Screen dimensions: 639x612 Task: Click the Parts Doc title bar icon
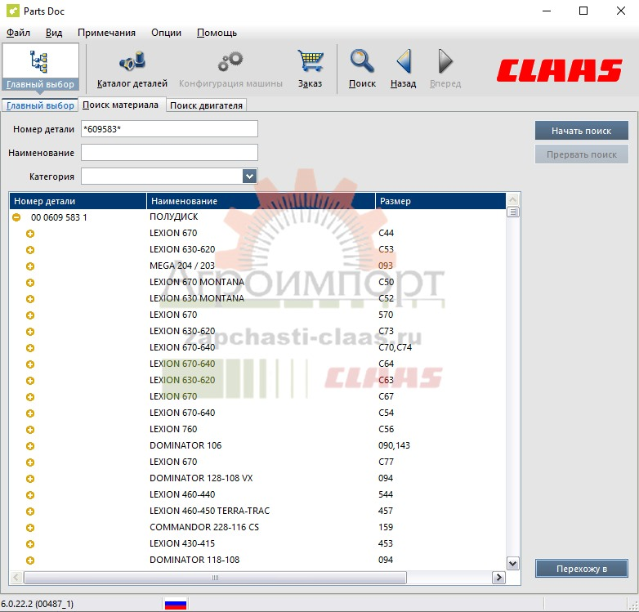[x=12, y=11]
